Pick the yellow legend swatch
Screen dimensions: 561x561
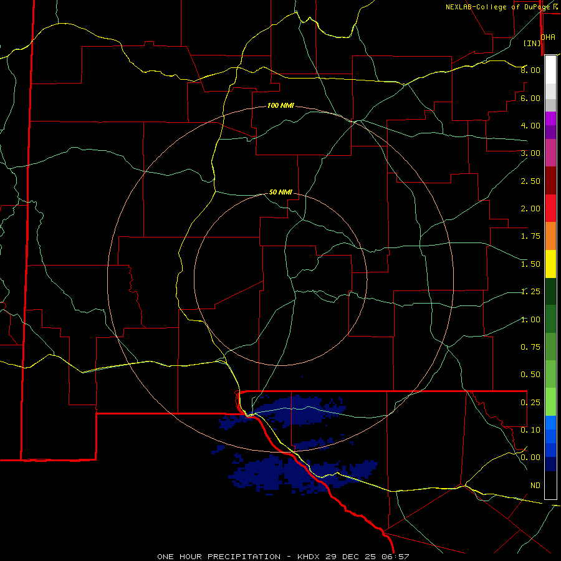[x=550, y=264]
